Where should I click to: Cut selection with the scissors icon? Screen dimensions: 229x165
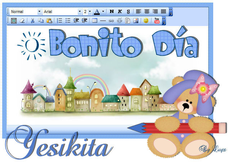point(32,21)
